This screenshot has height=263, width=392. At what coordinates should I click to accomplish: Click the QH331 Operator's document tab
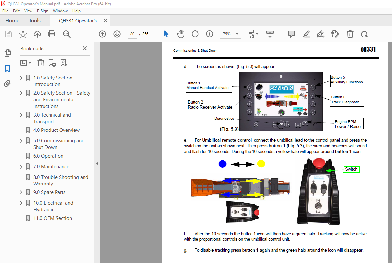pos(80,21)
